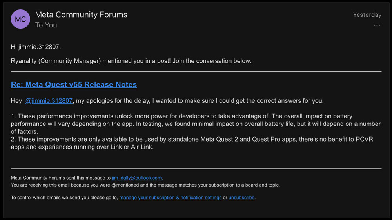Click the Ryanality (Community Manager) mention sentence

coord(131,61)
